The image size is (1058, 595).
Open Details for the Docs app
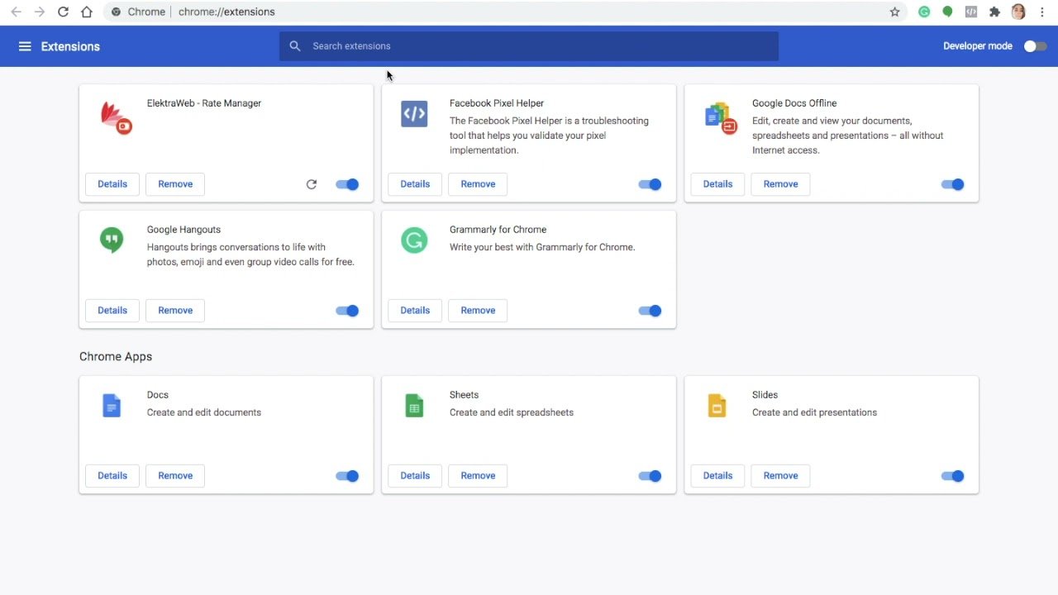point(112,476)
